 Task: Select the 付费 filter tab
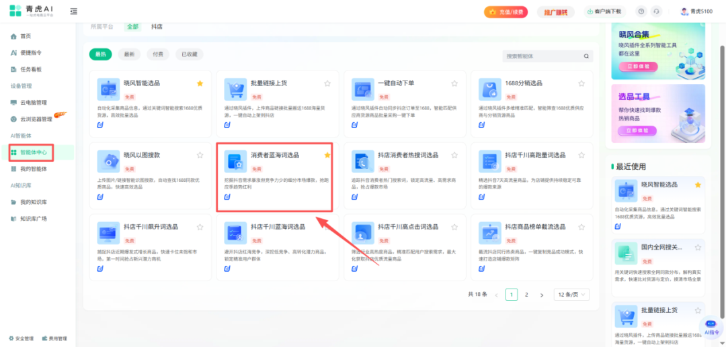158,54
